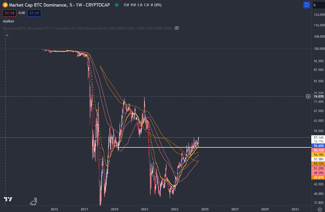This screenshot has width=325, height=212.
Task: Open chart scale settings gear icon
Action: [319, 209]
